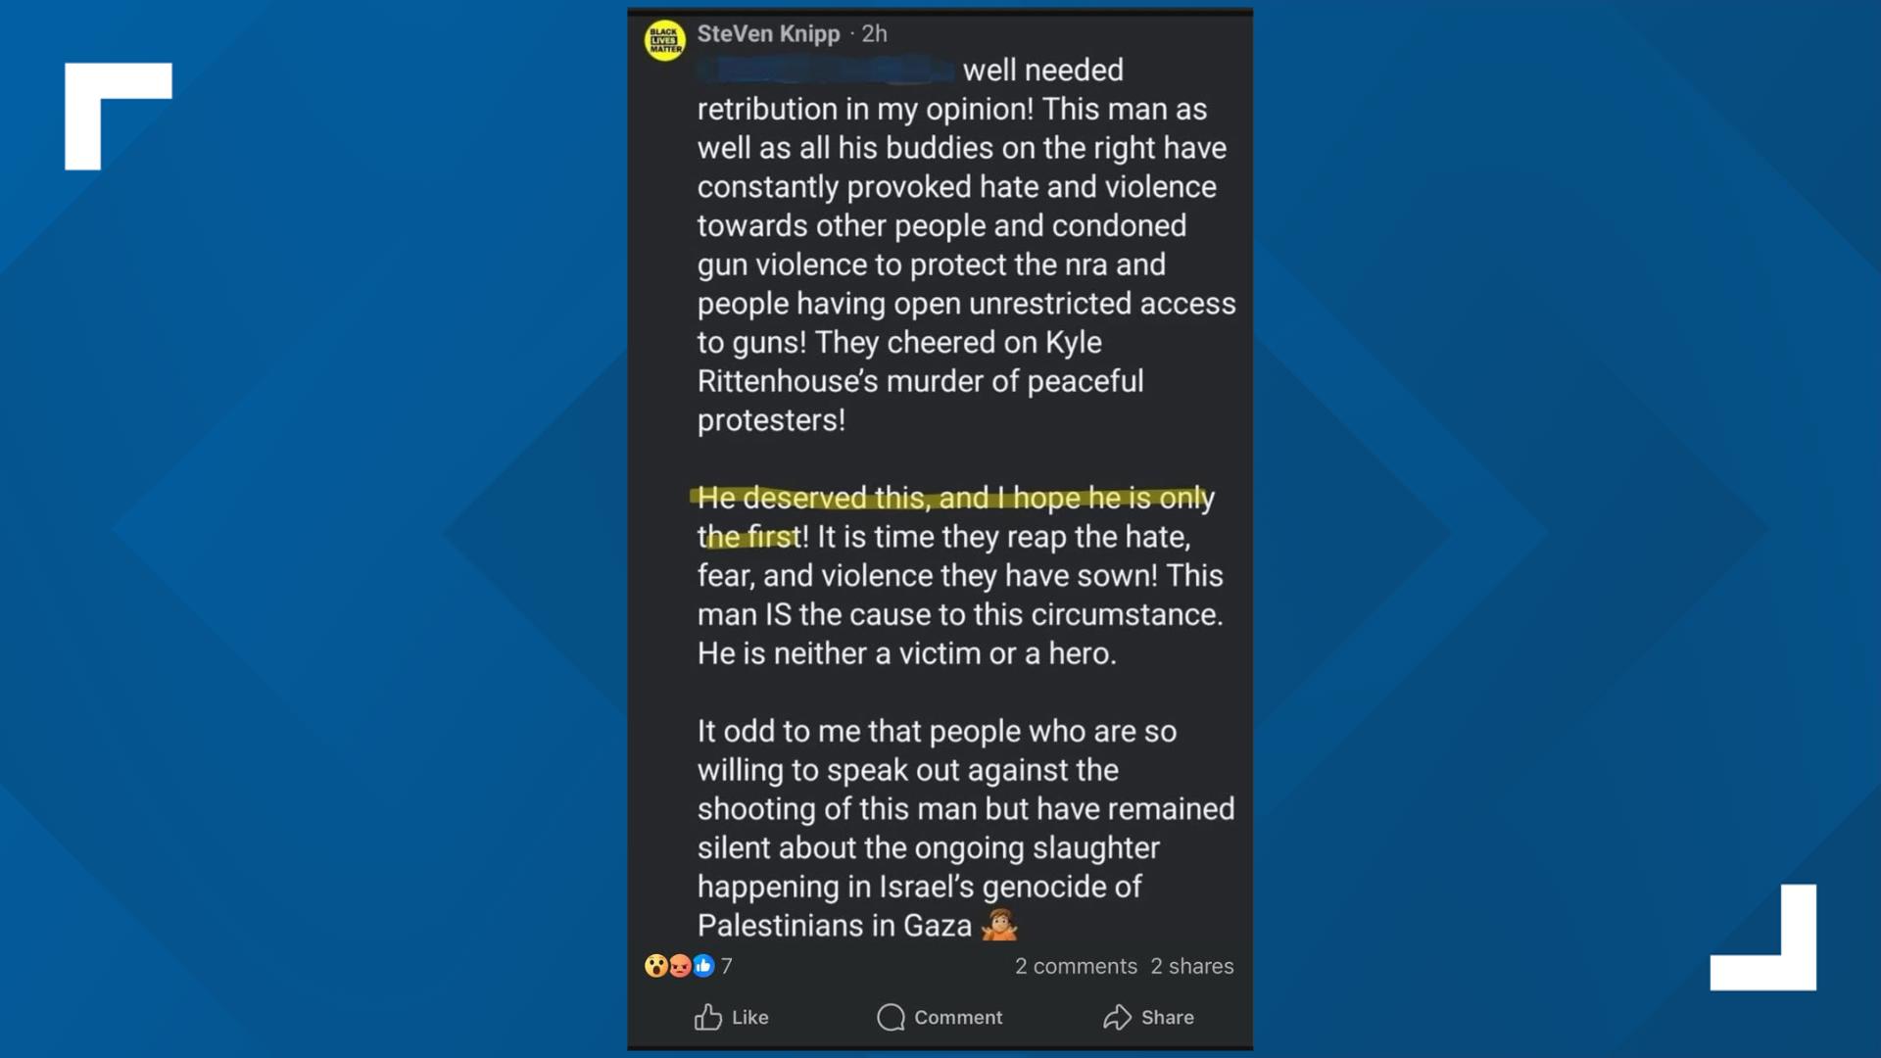Open the 2h timestamp link
Viewport: 1881px width, 1058px height.
click(872, 33)
